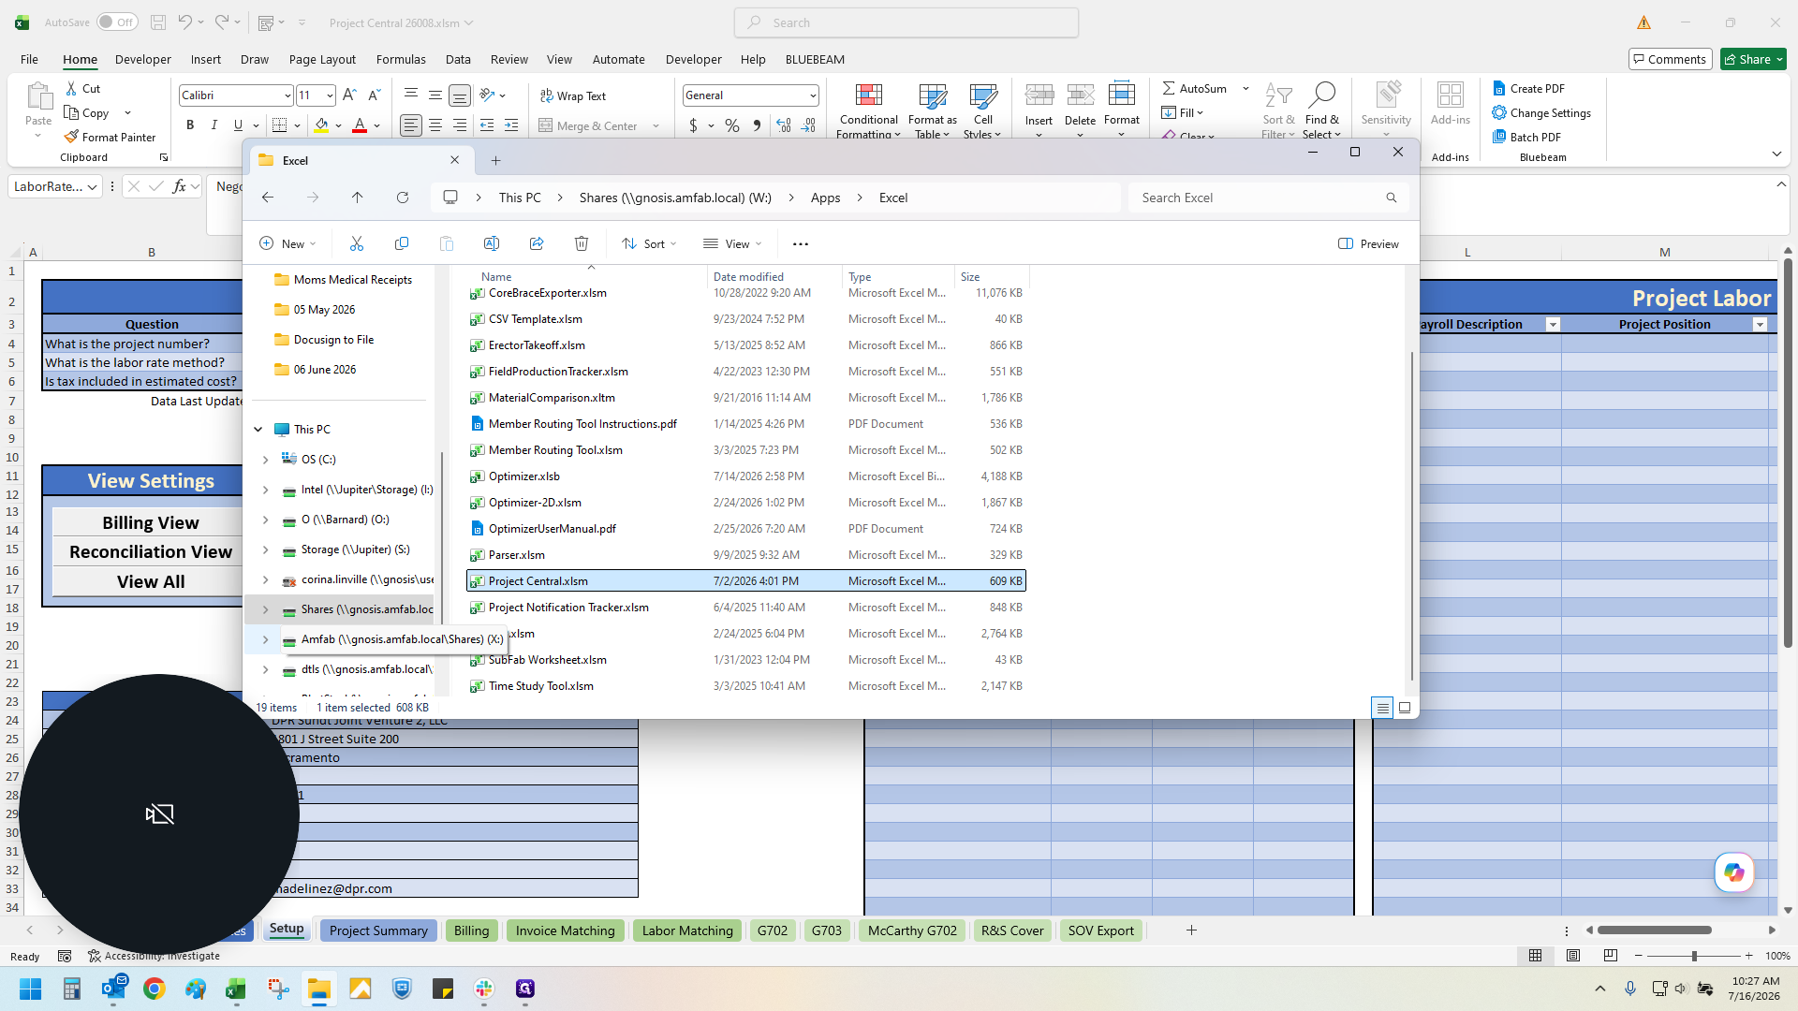Open the Page Layout ribbon tab

322,59
